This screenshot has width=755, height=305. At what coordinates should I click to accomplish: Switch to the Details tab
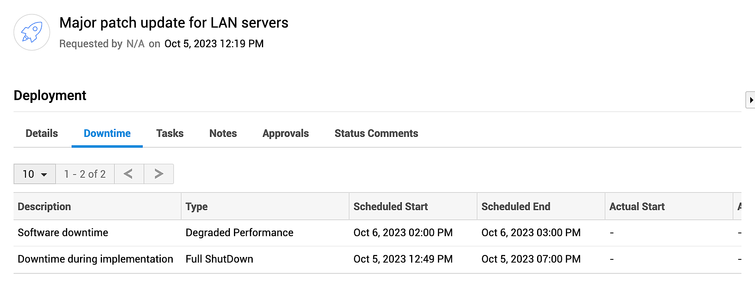41,133
